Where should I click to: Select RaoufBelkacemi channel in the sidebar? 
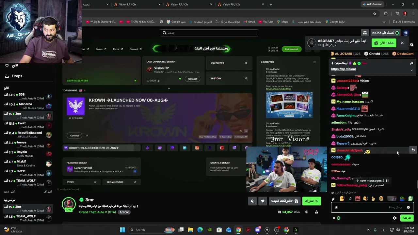(28, 134)
